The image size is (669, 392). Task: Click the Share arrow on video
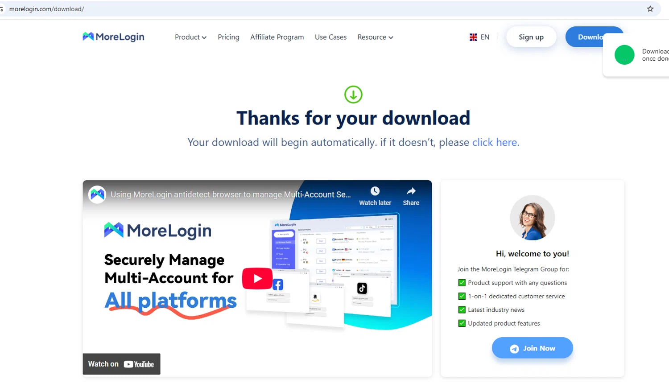[411, 191]
